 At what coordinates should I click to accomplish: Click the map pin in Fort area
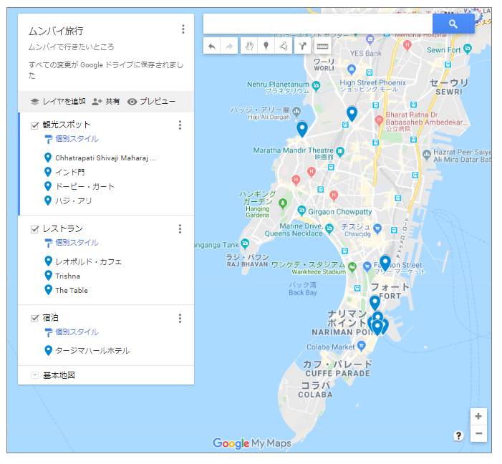[x=375, y=303]
